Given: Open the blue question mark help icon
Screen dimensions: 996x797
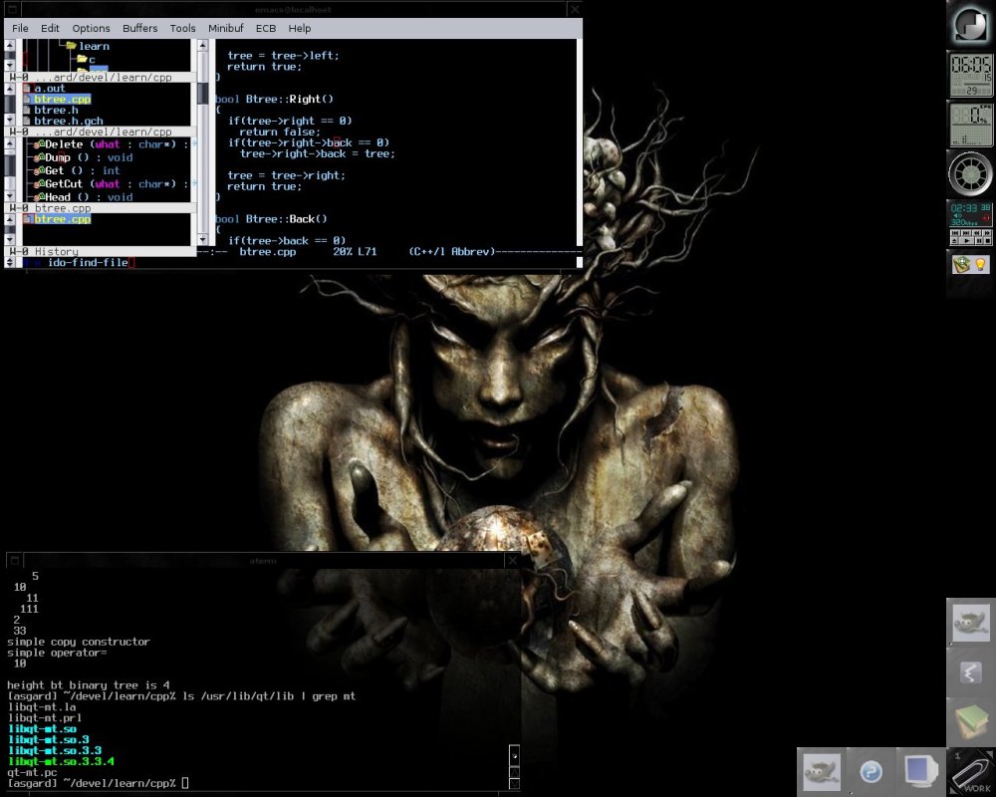Looking at the screenshot, I should tap(871, 771).
